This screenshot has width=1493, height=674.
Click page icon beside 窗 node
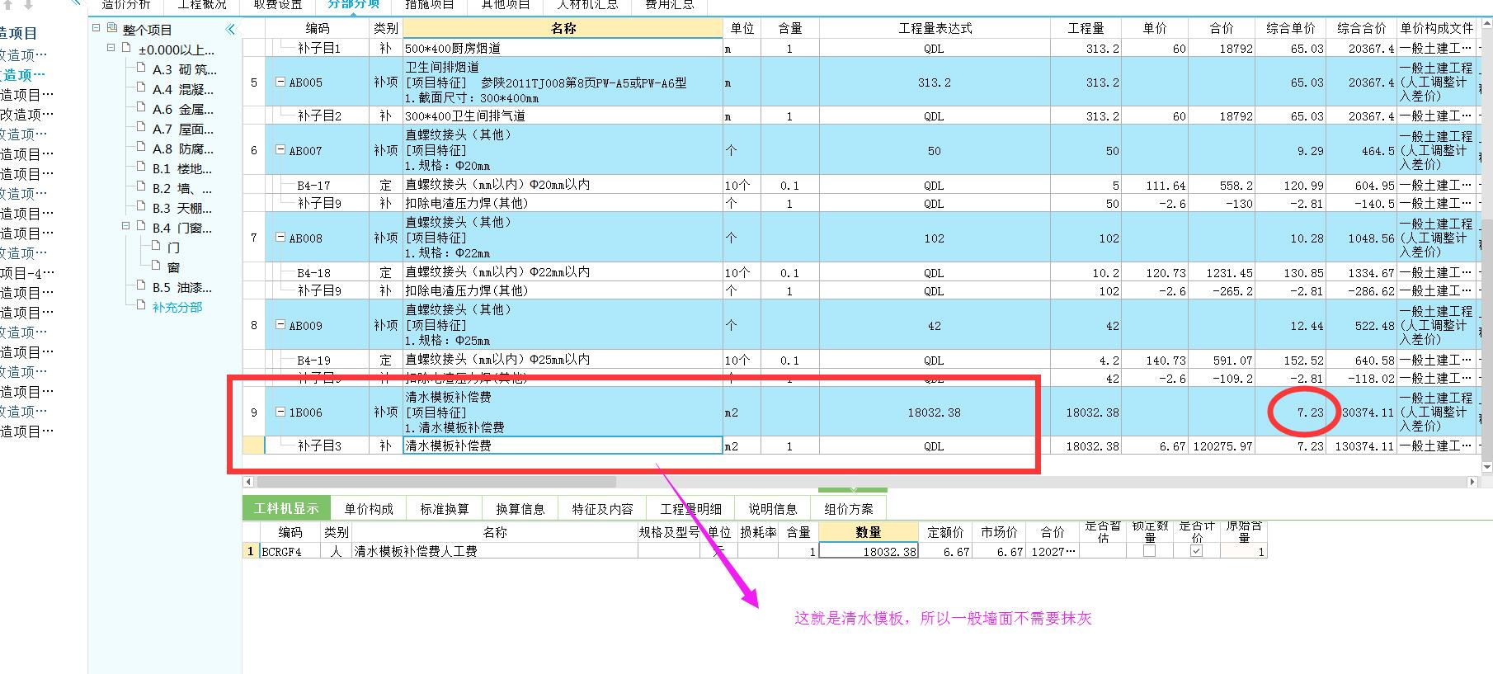[156, 266]
